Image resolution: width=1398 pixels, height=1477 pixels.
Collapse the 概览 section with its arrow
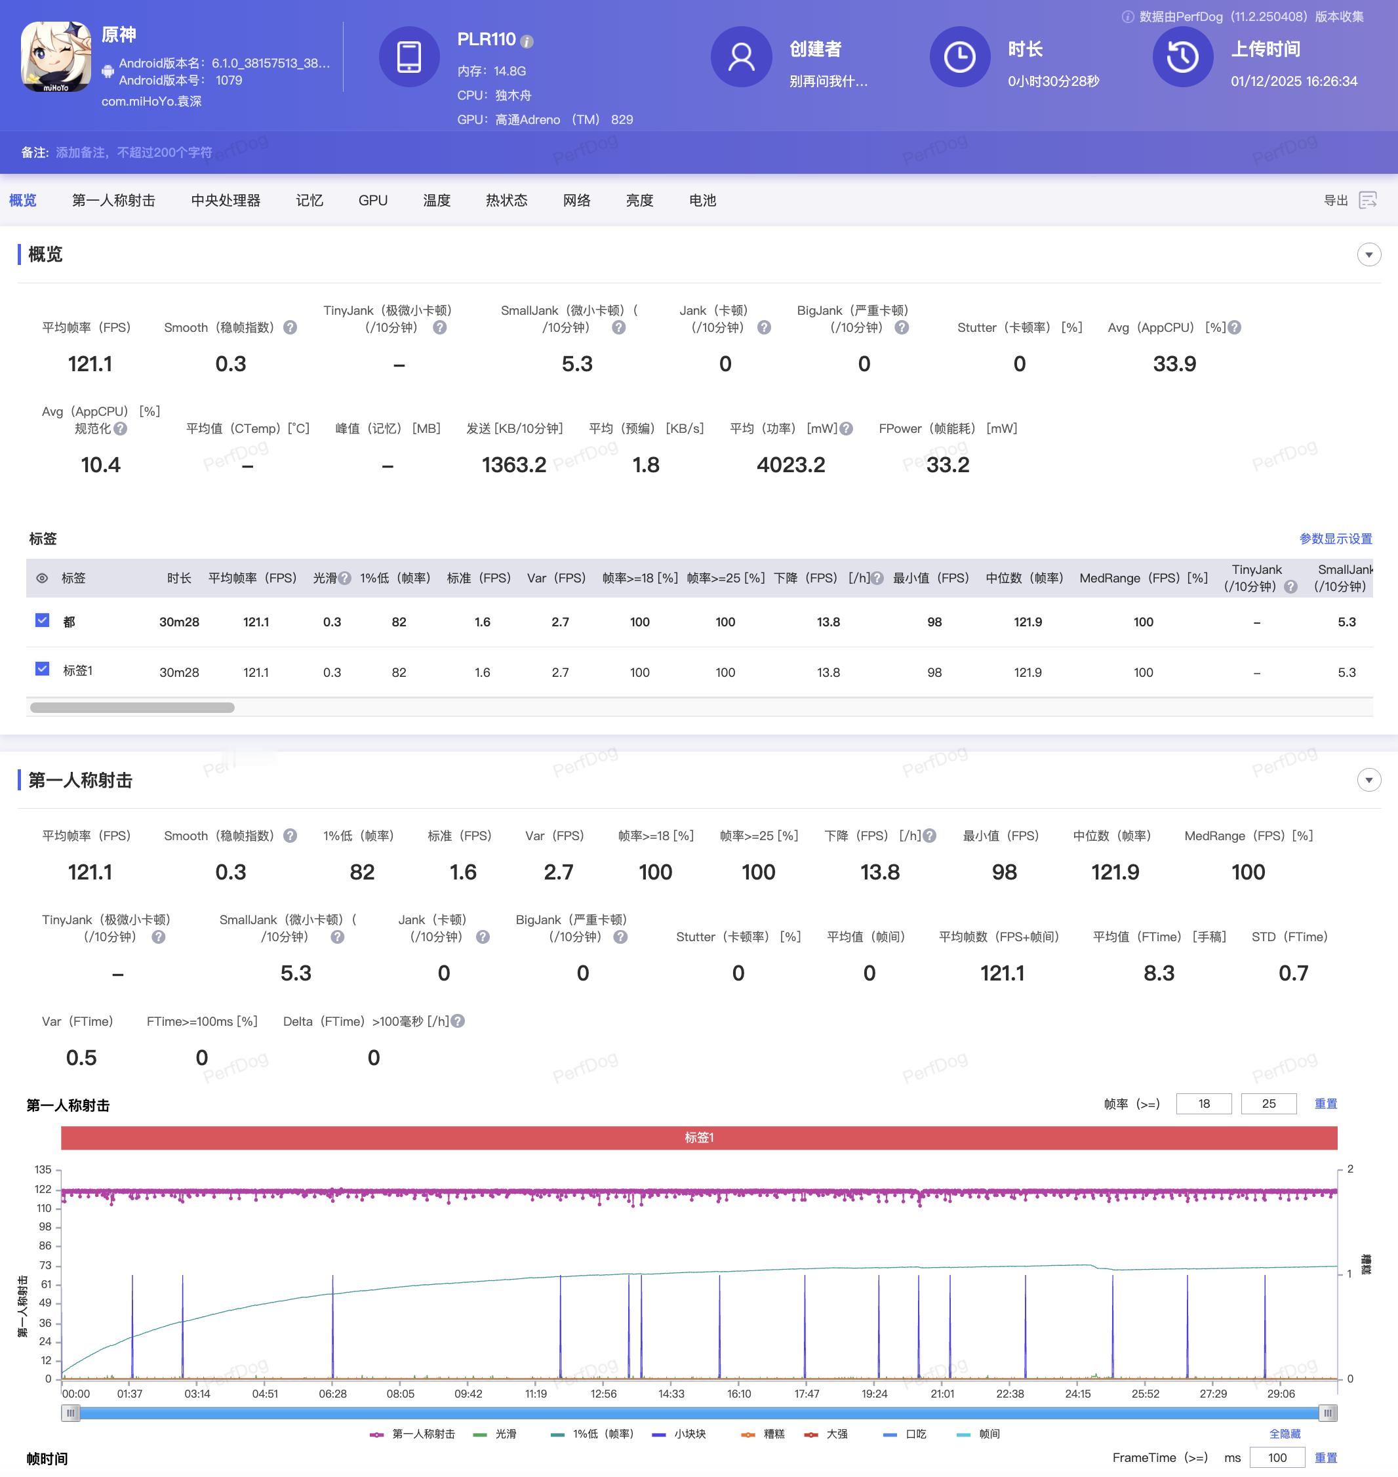1368,255
